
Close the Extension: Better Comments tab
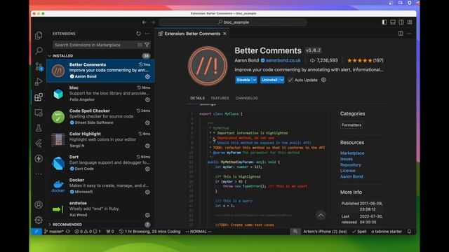click(x=224, y=34)
